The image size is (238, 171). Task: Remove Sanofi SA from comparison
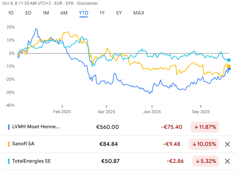[x=227, y=144]
